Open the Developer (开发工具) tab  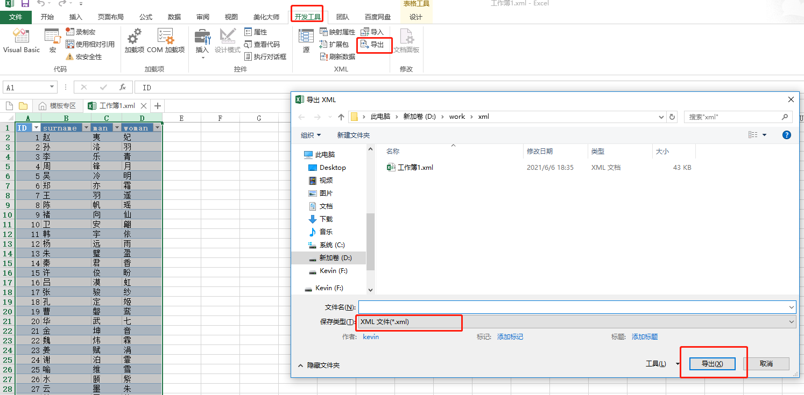(308, 17)
